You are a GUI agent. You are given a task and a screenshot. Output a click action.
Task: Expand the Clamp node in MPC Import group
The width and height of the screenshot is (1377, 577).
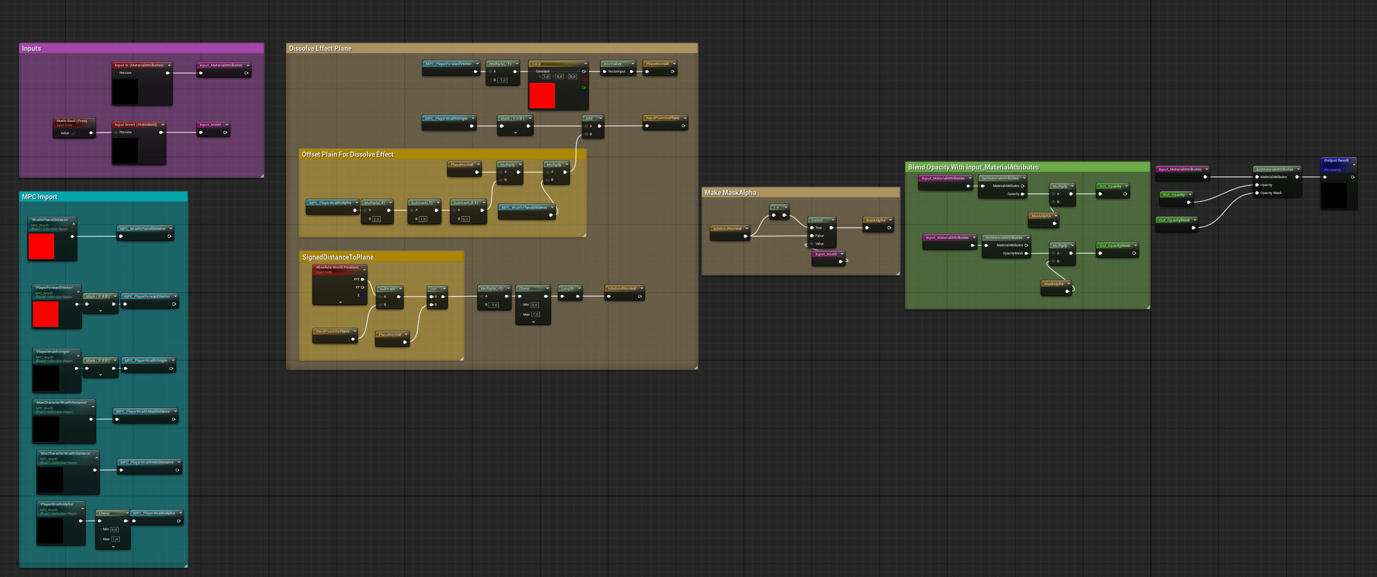pos(113,546)
